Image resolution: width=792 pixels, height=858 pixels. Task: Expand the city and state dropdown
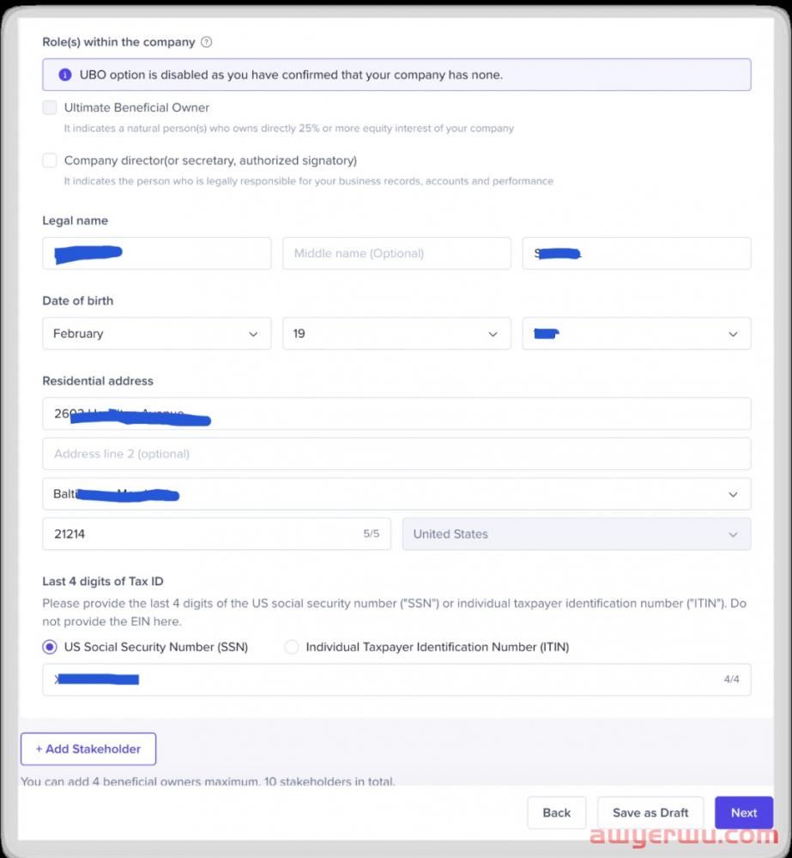pos(396,494)
